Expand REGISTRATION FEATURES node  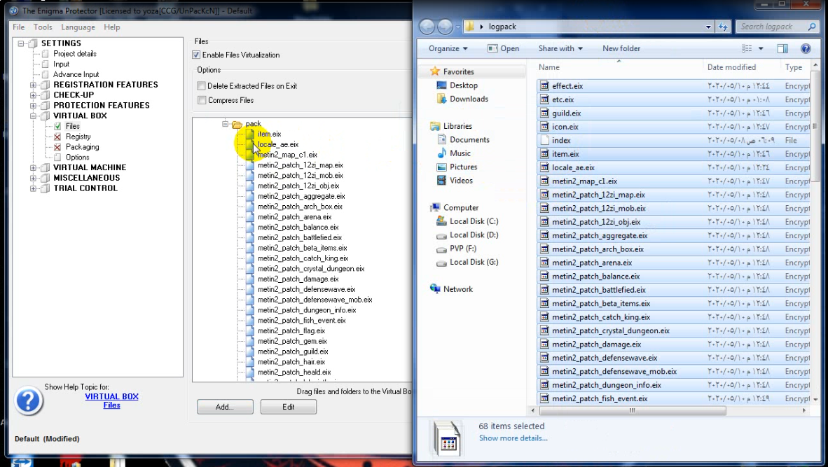coord(33,85)
